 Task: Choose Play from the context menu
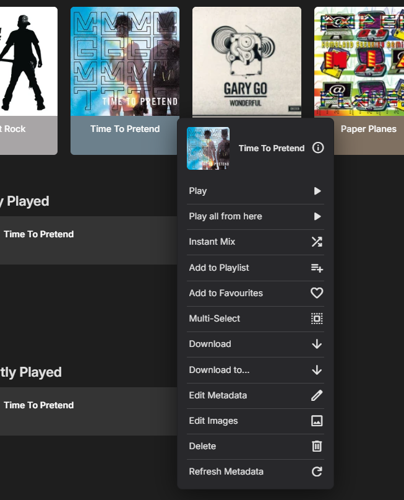[256, 191]
